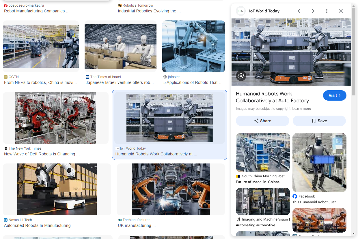This screenshot has height=239, width=358.
Task: Open 'Industrial Robotics Evolving the ...' result title
Action: click(x=149, y=11)
